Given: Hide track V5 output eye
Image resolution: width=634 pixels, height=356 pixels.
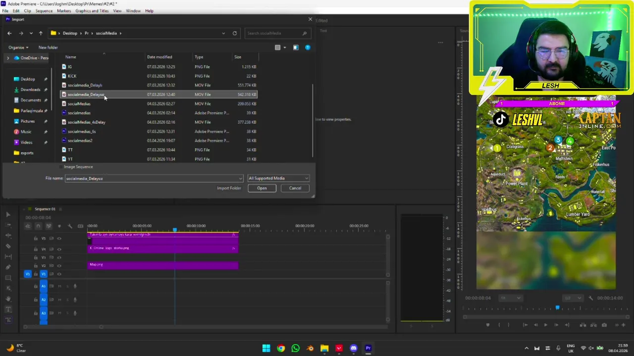Looking at the screenshot, I should tap(59, 238).
